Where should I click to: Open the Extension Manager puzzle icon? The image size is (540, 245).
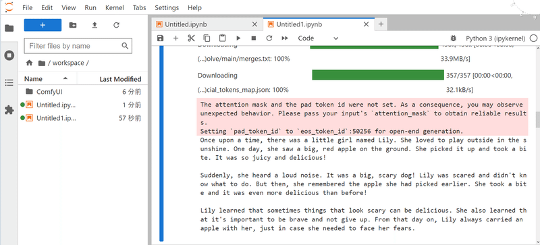(x=9, y=110)
